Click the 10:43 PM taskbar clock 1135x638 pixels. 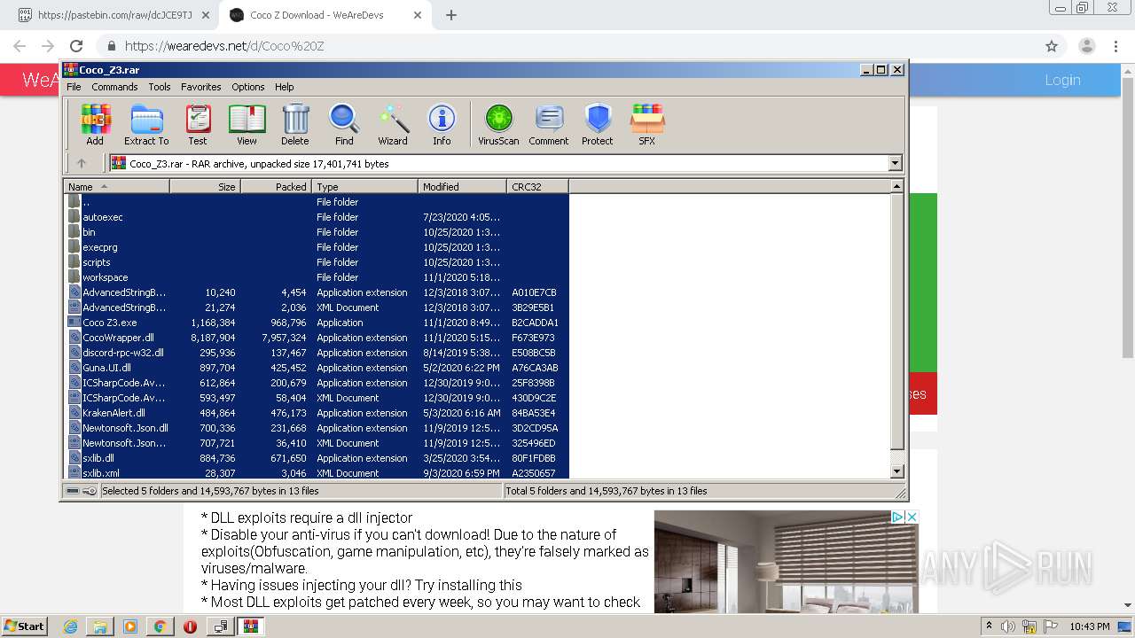(x=1090, y=626)
